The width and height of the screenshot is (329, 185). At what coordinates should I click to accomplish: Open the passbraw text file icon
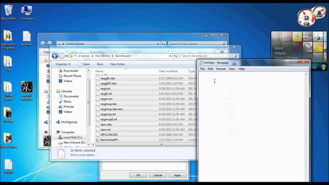(x=27, y=39)
